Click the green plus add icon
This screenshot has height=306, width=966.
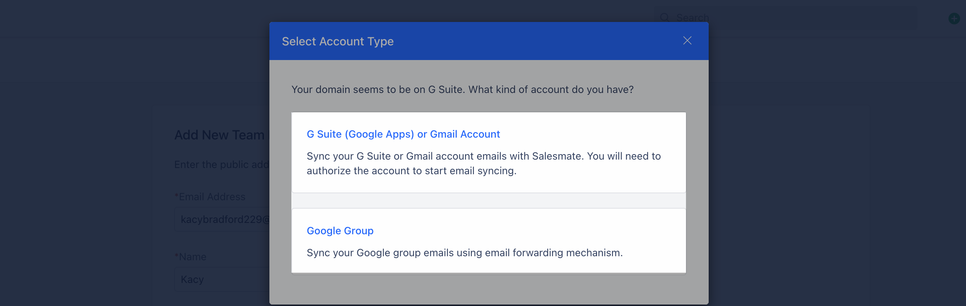[954, 18]
